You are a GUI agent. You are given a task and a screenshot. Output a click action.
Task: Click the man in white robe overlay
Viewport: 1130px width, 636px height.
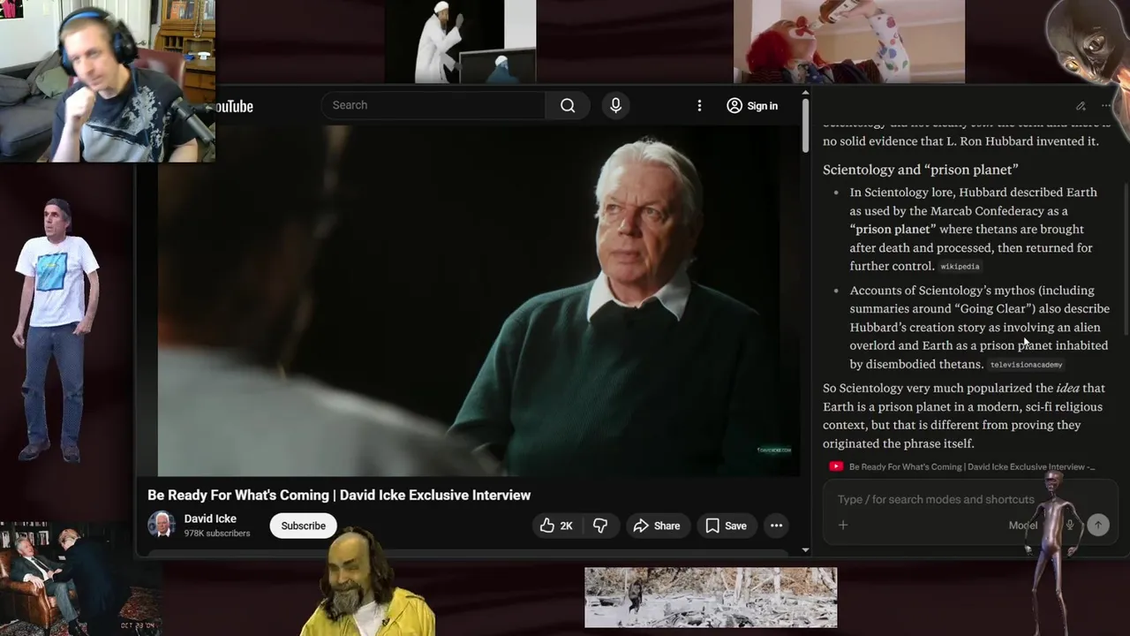[x=461, y=42]
